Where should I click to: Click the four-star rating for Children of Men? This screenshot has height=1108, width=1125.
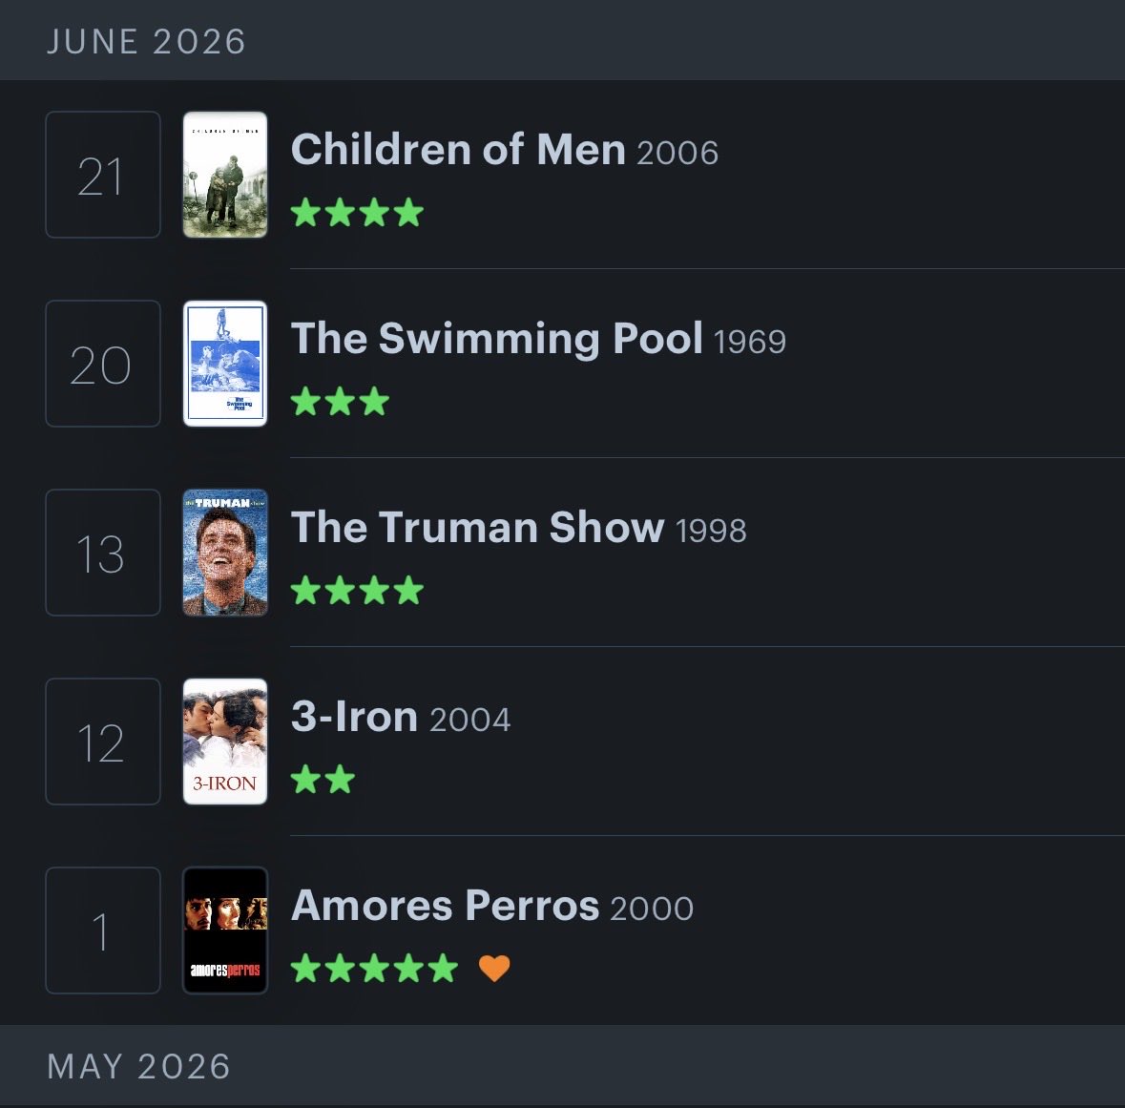[x=357, y=213]
